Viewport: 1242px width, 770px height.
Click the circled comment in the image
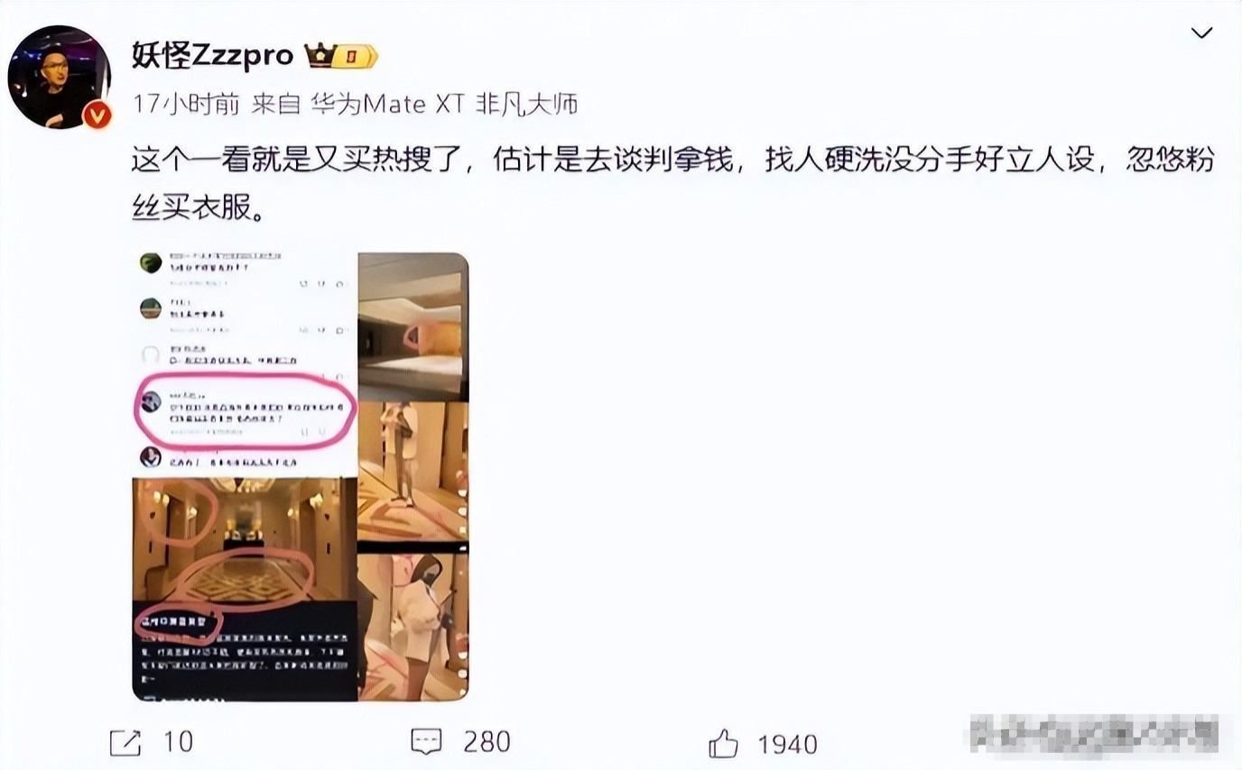(x=245, y=410)
